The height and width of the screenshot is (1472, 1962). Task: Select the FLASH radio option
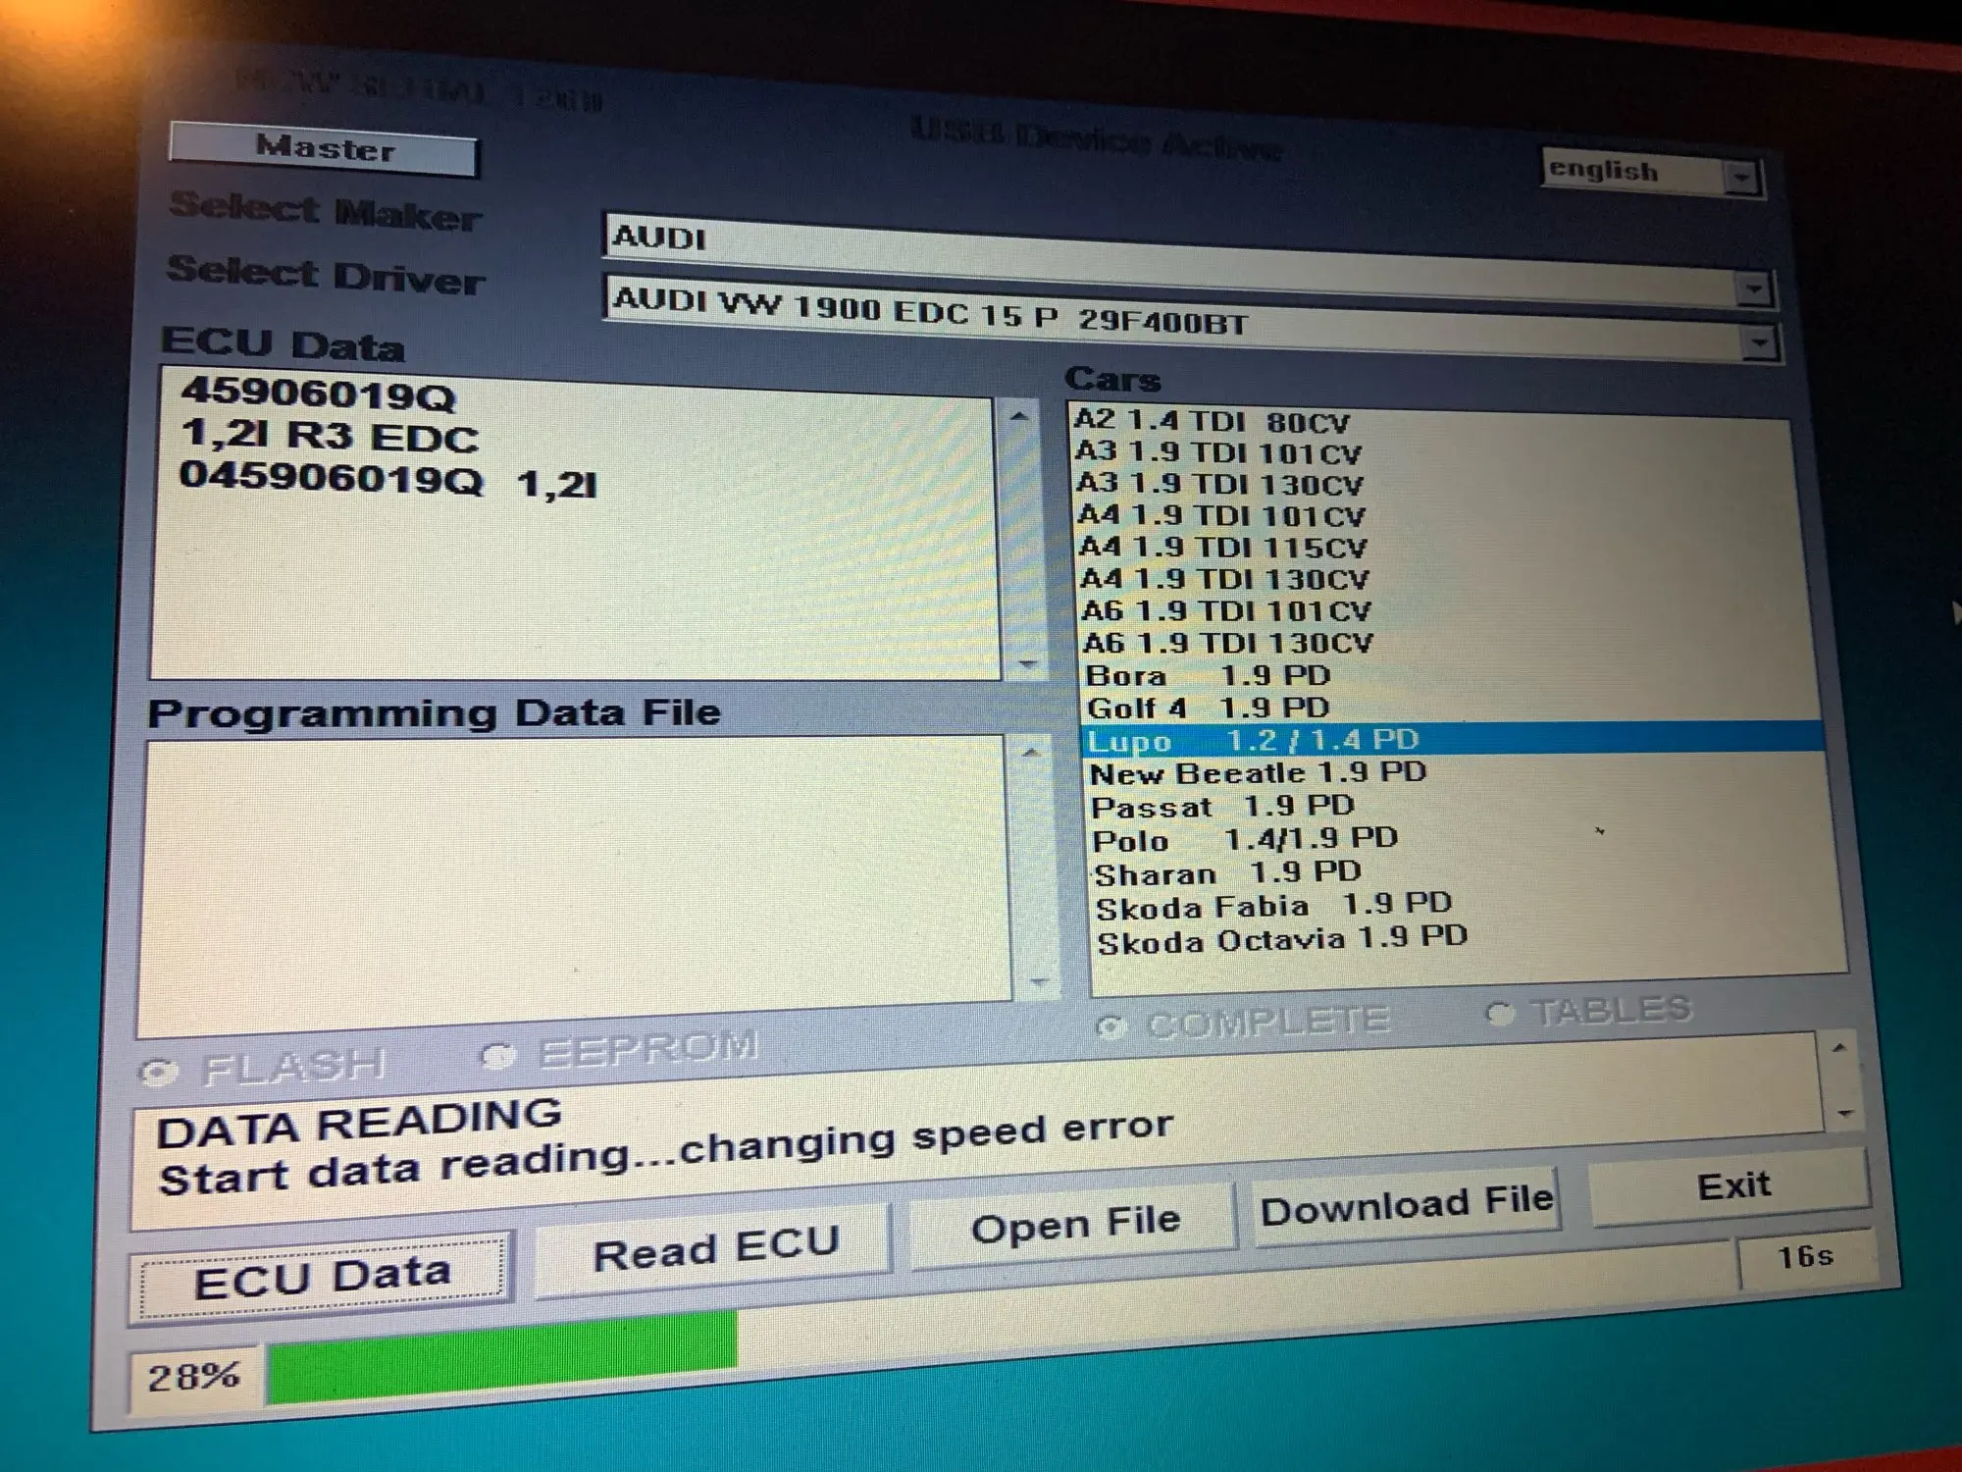[x=156, y=1073]
